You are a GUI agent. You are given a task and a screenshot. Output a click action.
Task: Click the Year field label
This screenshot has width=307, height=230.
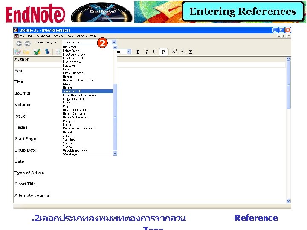(19, 71)
